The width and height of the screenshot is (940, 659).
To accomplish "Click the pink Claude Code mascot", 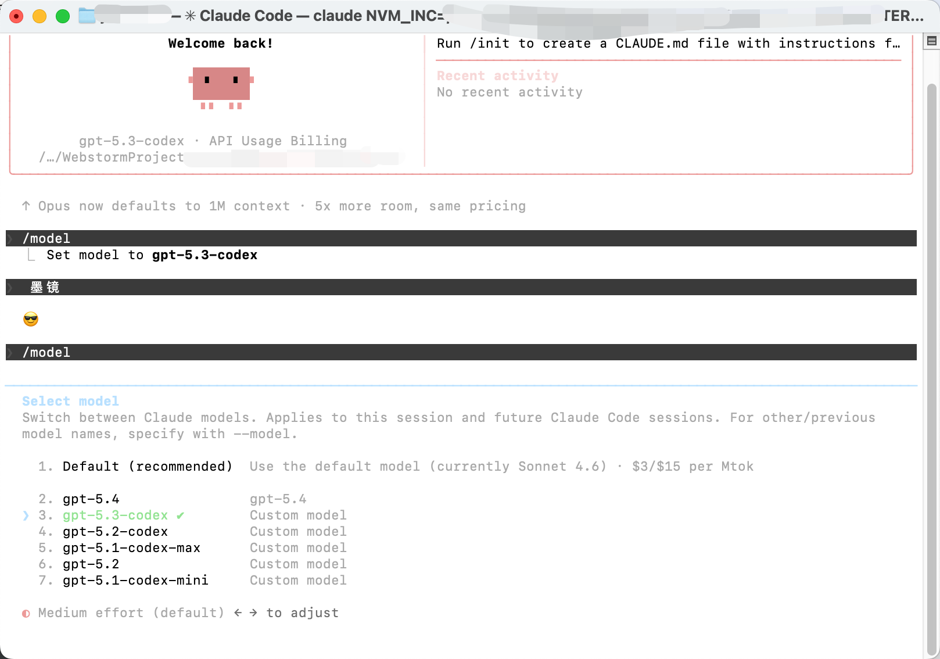I will coord(221,88).
